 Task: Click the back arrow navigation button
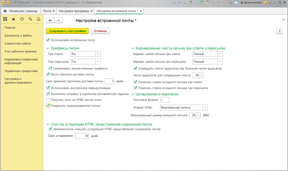tap(50, 21)
